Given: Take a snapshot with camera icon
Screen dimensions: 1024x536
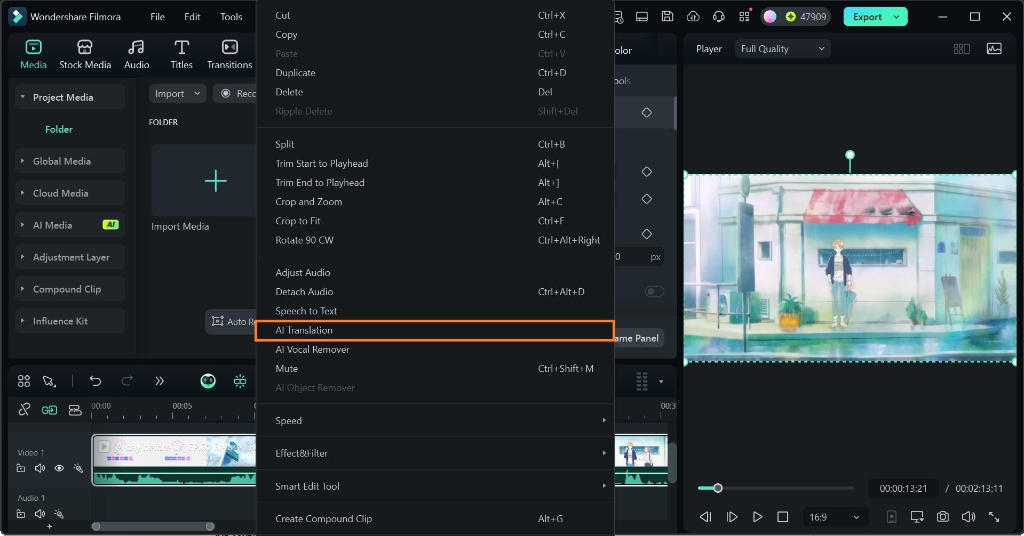Looking at the screenshot, I should (943, 517).
